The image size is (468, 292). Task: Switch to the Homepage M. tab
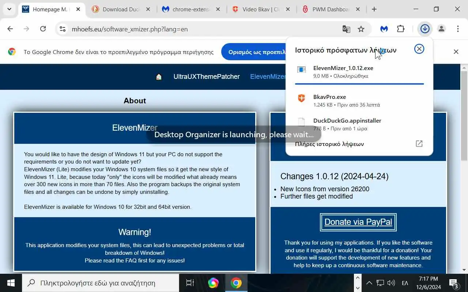click(x=51, y=9)
